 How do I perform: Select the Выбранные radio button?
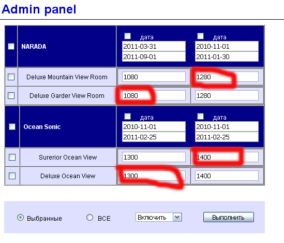[x=20, y=217]
